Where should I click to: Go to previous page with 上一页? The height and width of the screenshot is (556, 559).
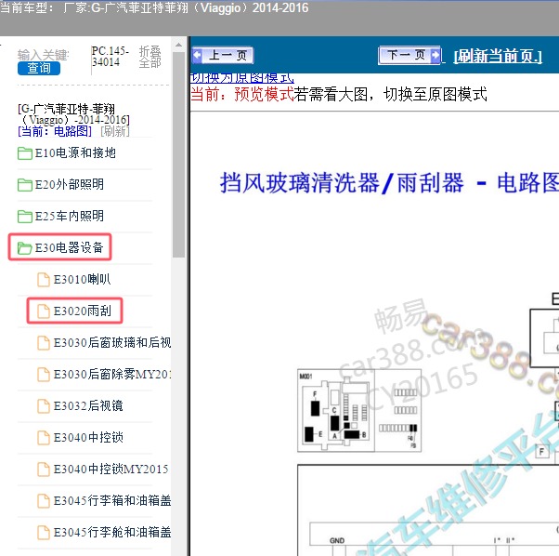222,56
